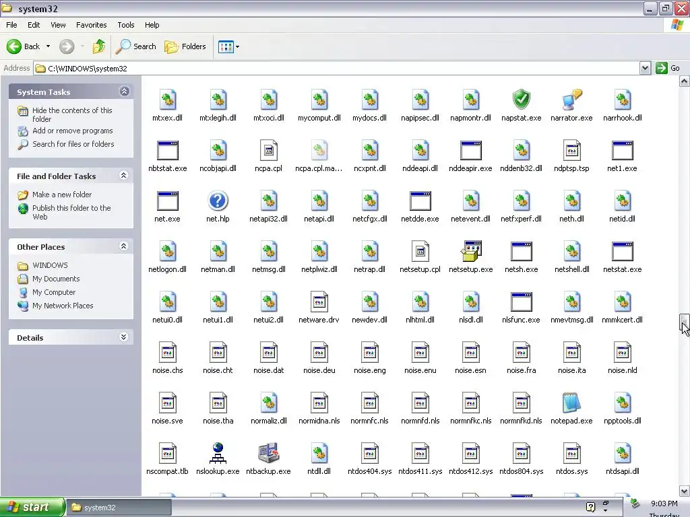The image size is (690, 517).
Task: Collapse the File and Folder Tasks panel
Action: 124,176
